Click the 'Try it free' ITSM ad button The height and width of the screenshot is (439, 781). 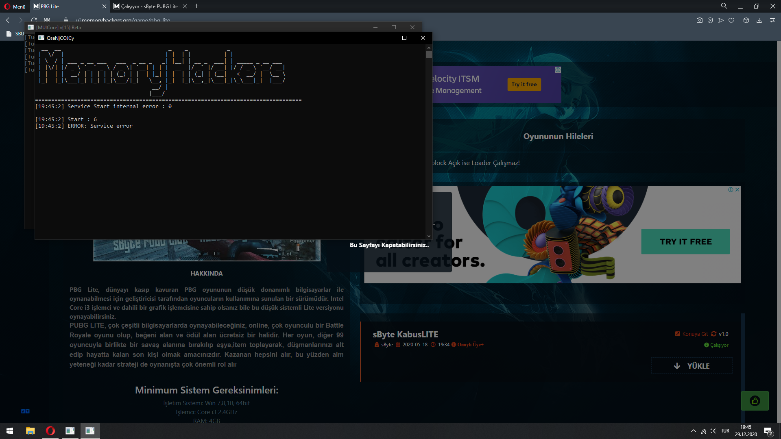pyautogui.click(x=524, y=85)
